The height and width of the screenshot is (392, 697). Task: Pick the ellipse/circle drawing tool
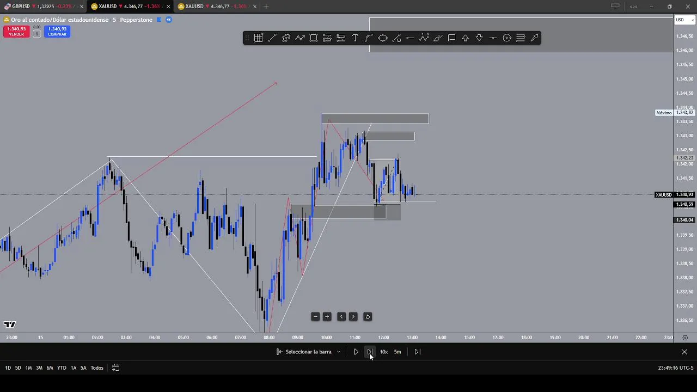(x=383, y=38)
